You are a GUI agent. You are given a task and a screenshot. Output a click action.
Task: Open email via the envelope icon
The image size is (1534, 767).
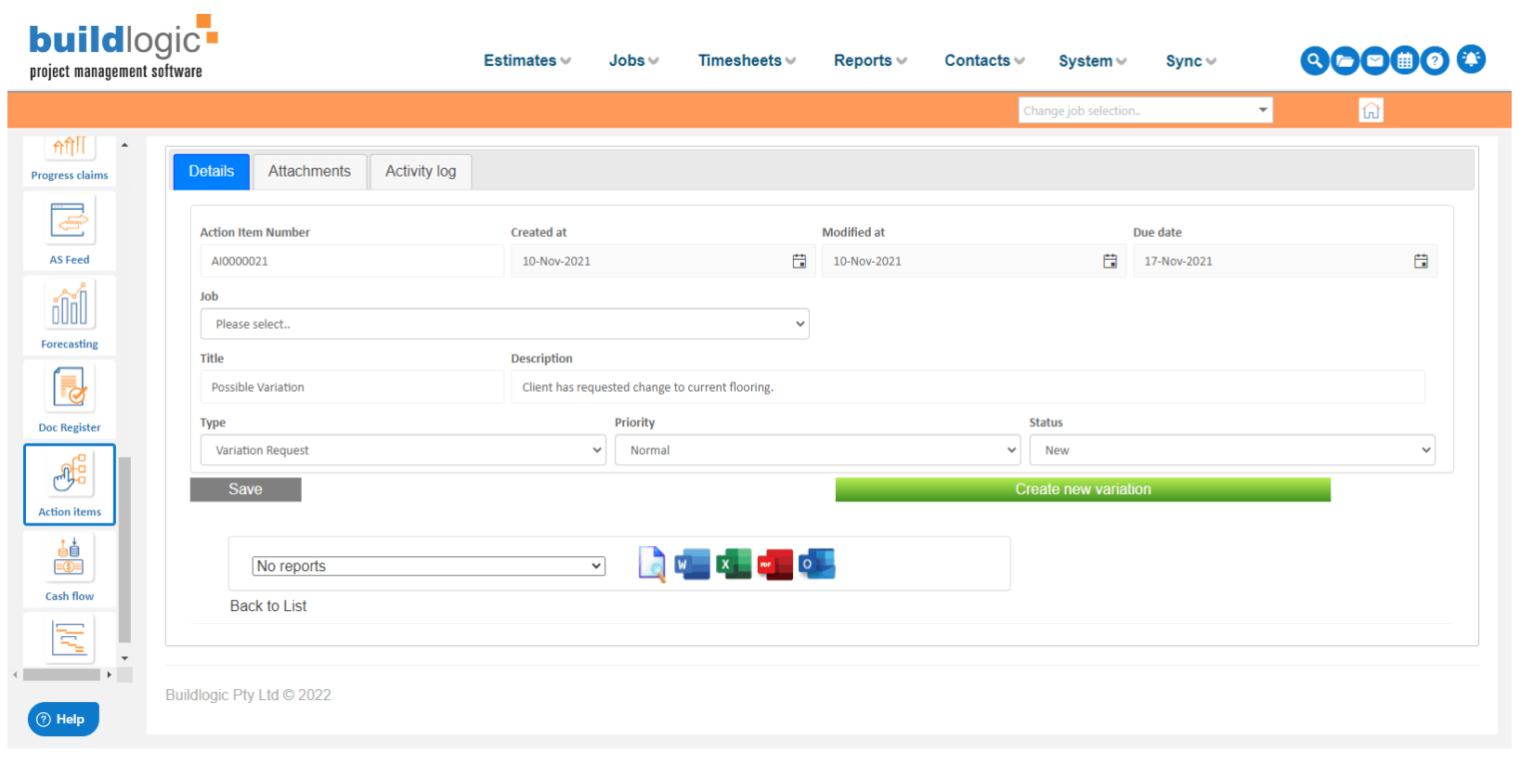click(1374, 60)
